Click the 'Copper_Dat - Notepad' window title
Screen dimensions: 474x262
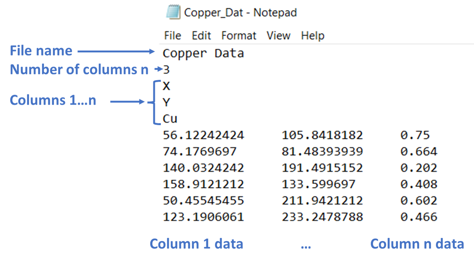[x=240, y=13]
